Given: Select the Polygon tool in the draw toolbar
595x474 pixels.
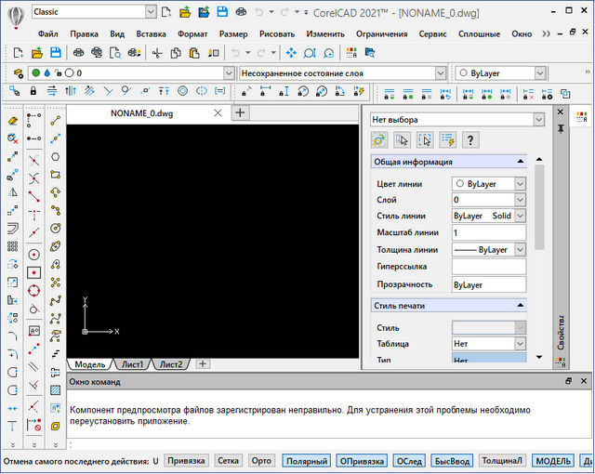Looking at the screenshot, I should coord(56,156).
